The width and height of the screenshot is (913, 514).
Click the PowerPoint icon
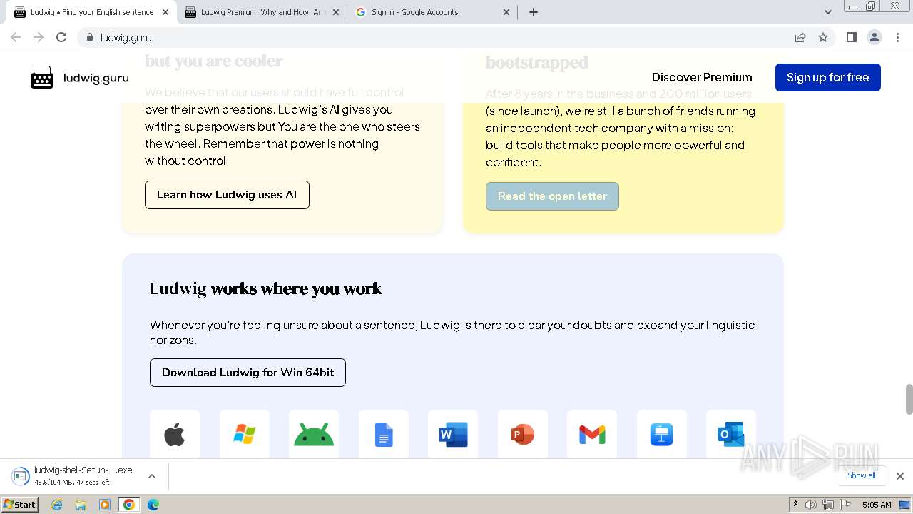523,434
